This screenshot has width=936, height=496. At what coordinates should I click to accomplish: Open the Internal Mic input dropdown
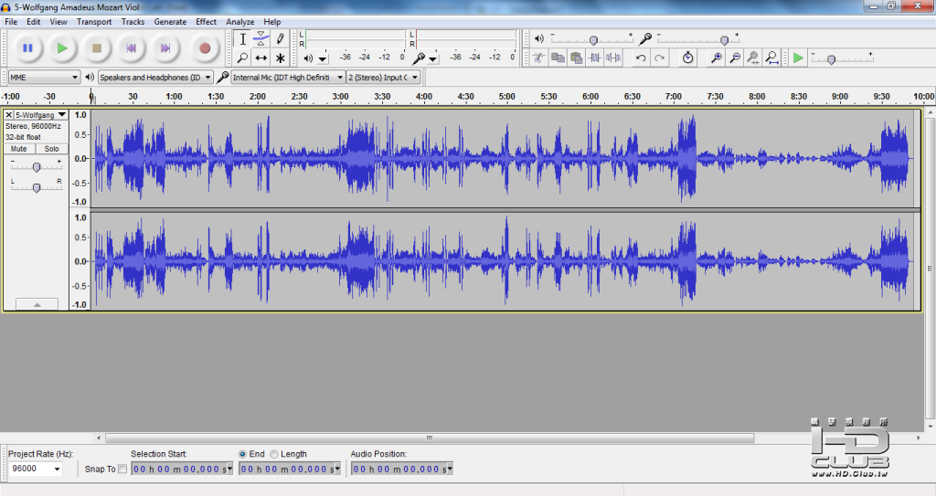[288, 77]
